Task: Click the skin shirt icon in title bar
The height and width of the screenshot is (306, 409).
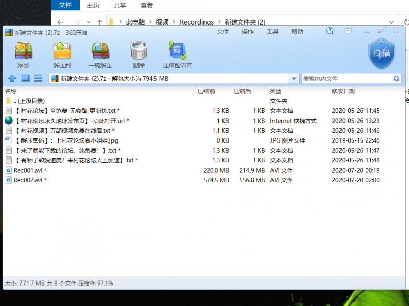Action: click(x=330, y=31)
